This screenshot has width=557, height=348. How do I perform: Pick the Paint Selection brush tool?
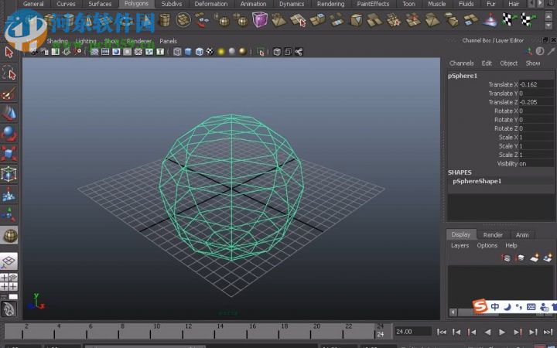pyautogui.click(x=9, y=93)
